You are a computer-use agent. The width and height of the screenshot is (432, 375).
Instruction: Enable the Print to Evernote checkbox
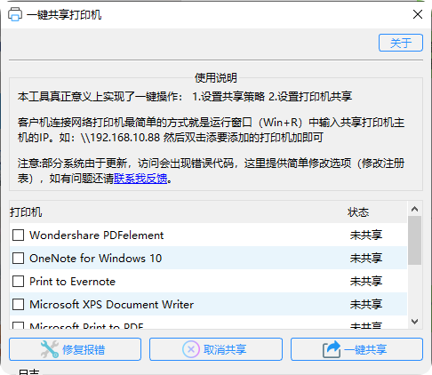(x=19, y=282)
